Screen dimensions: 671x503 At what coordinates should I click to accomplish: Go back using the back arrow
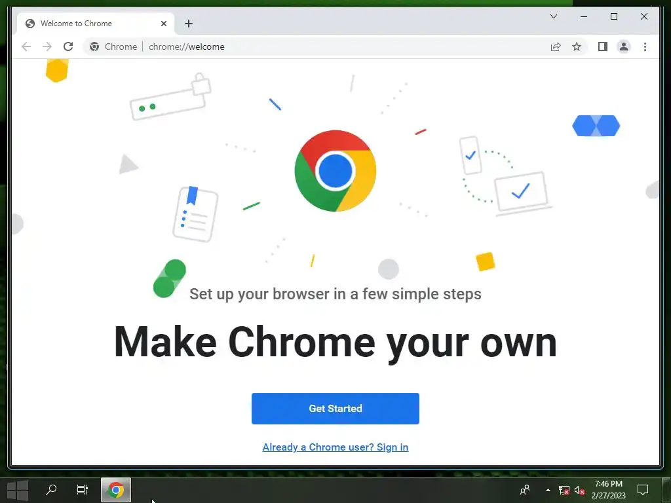coord(26,47)
